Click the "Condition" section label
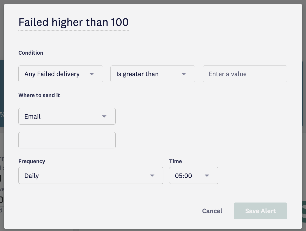This screenshot has width=306, height=231. pyautogui.click(x=31, y=53)
